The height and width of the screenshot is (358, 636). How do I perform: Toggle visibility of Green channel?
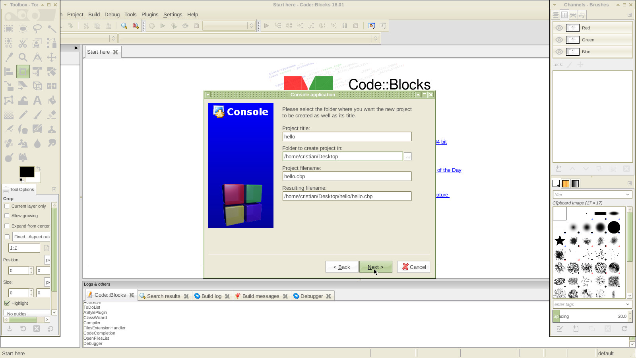[x=559, y=40]
